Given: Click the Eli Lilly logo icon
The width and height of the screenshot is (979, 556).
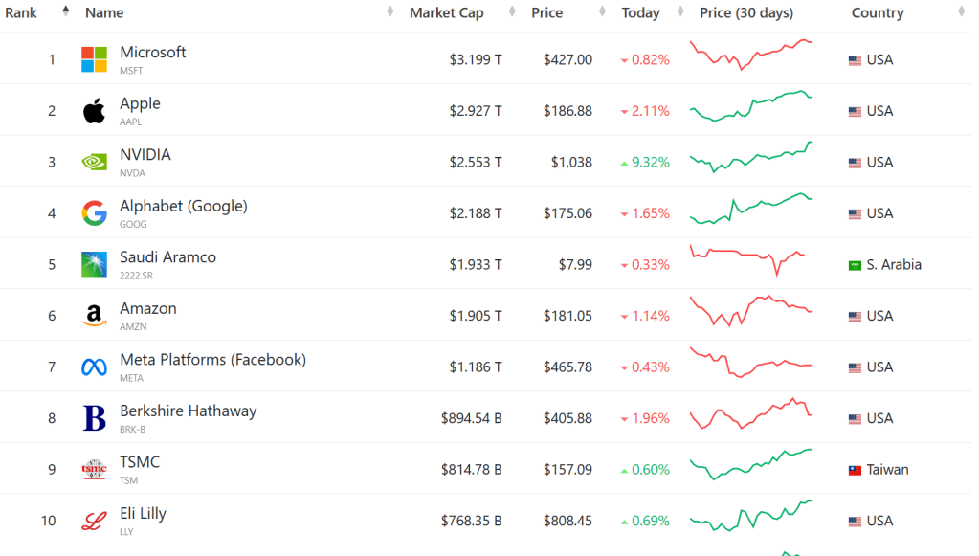Looking at the screenshot, I should [94, 521].
